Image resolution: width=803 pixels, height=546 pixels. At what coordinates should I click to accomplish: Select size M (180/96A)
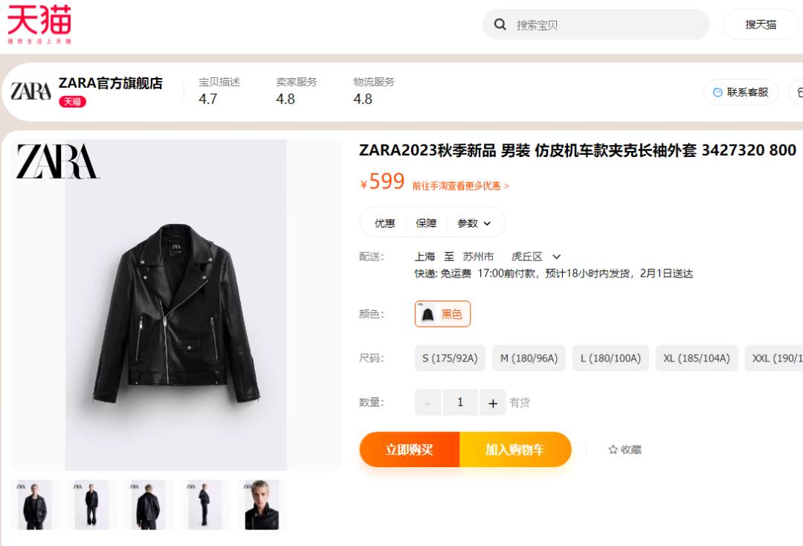[529, 358]
